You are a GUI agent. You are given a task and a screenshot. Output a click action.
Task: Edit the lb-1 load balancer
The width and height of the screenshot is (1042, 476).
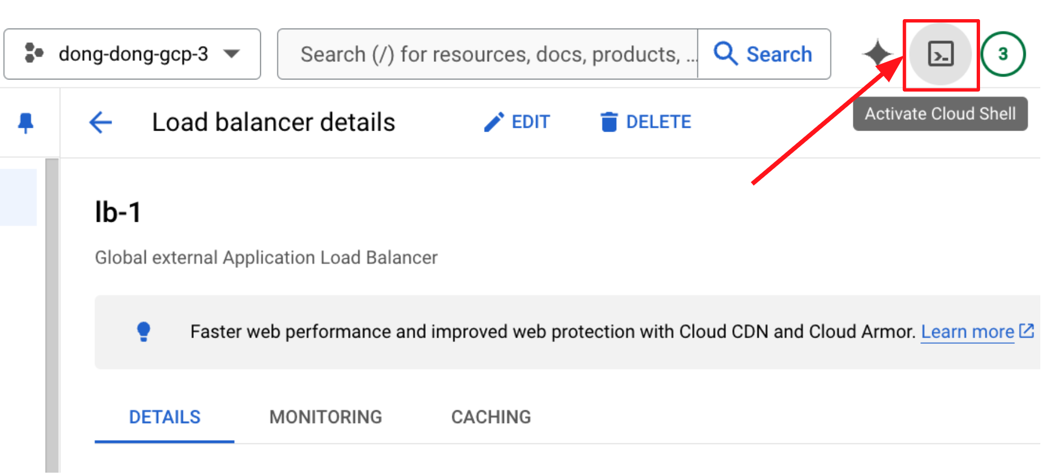pos(517,122)
